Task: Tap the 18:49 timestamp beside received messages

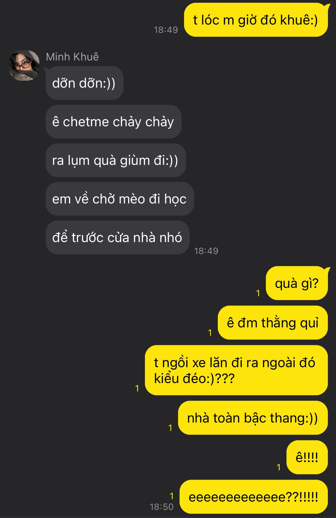Action: point(206,251)
